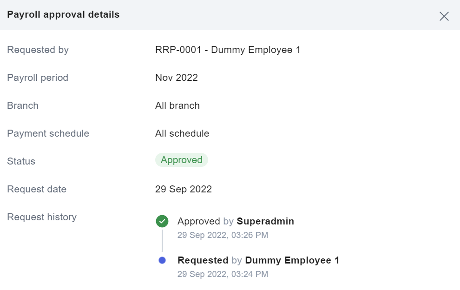460x290 pixels.
Task: Click the 29 Sep 2022 request date value
Action: click(x=184, y=189)
